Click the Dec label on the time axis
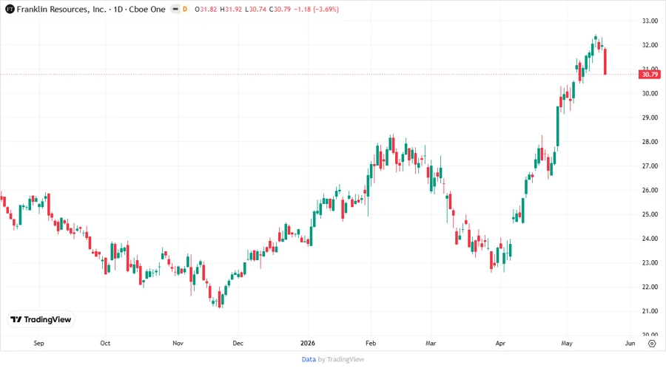The width and height of the screenshot is (666, 368). click(238, 343)
